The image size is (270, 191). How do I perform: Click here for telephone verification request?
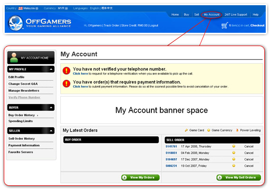click(x=80, y=74)
